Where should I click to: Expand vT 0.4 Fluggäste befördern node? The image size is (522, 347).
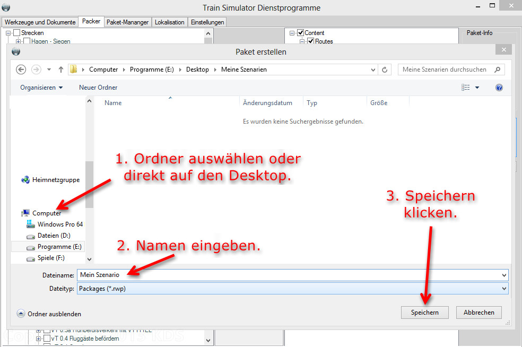coord(38,339)
